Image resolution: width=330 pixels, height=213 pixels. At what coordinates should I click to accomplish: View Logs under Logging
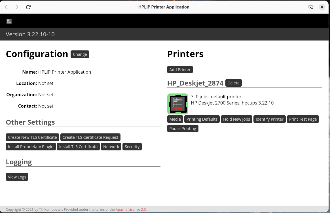coord(17,177)
